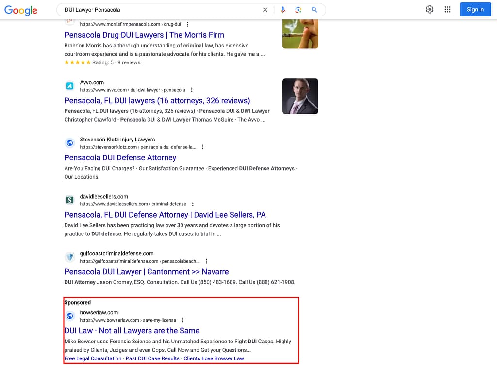Click the bowserlaw.com globe favicon

70,316
